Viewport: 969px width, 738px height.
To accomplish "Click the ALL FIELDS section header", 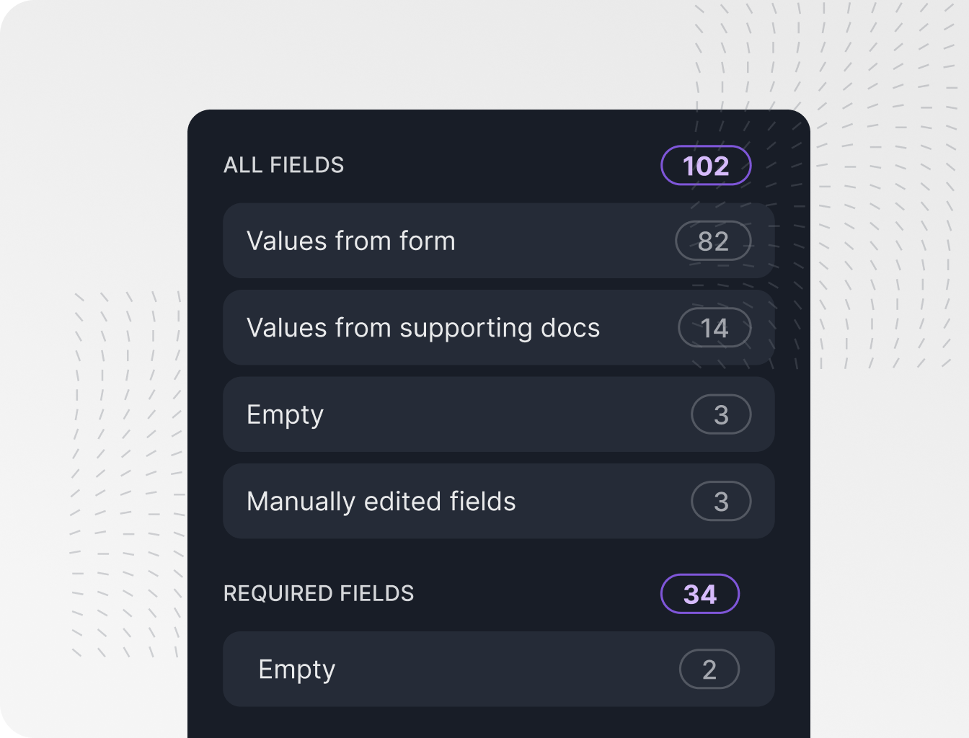I will click(x=283, y=165).
